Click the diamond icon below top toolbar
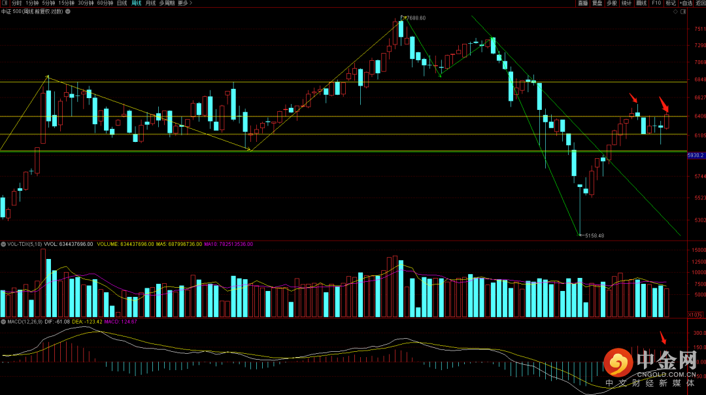 [x=675, y=12]
